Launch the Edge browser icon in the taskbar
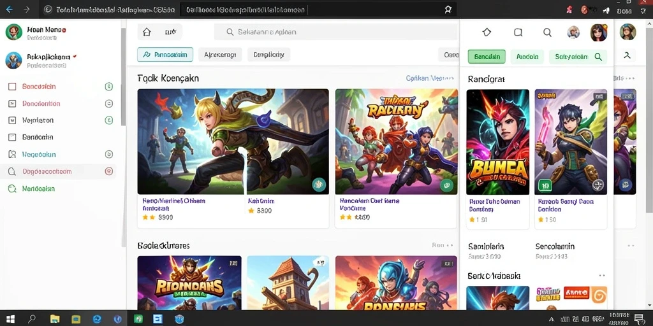Screen dimensions: 653x326 click(x=97, y=319)
